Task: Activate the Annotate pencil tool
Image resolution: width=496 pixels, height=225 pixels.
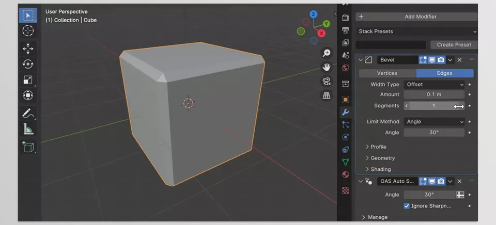Action: (x=28, y=113)
